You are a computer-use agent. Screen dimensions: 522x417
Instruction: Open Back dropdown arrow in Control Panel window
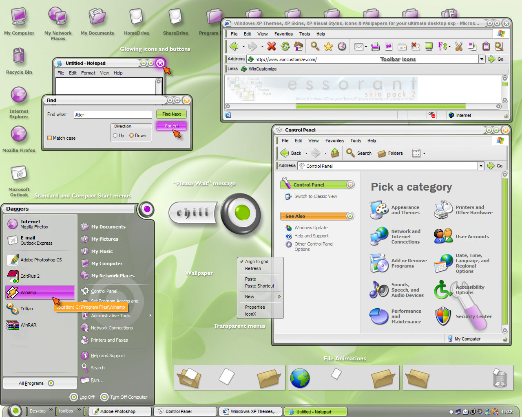click(306, 154)
